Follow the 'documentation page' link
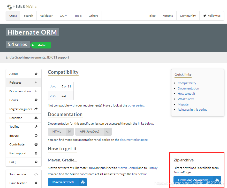This screenshot has height=188, width=227. pyautogui.click(x=134, y=140)
